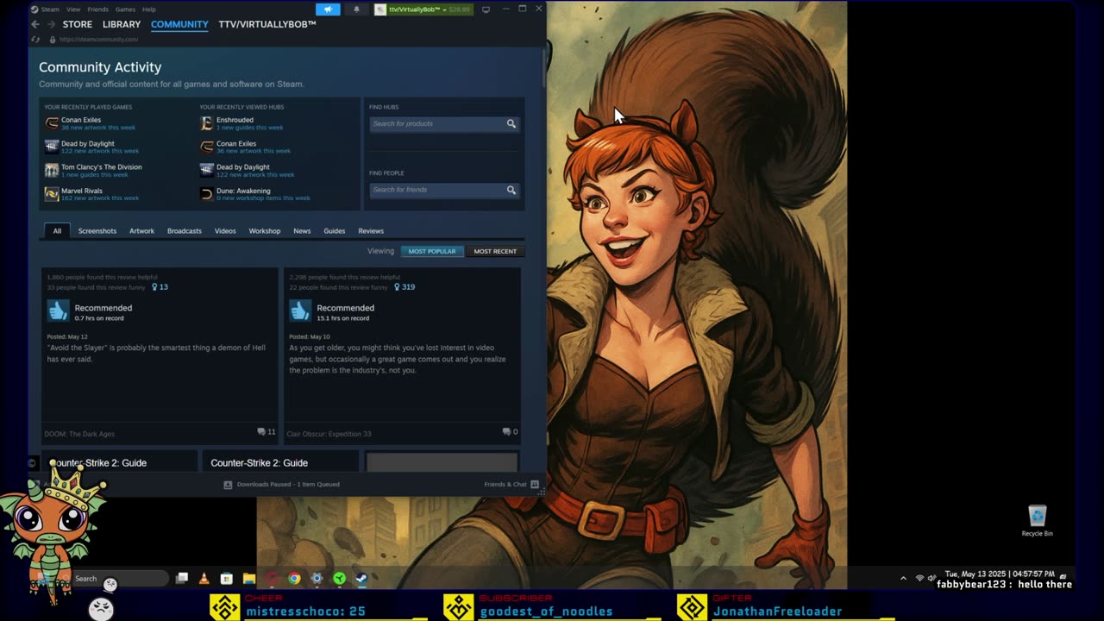
Task: Open the Friends & Chat icon
Action: click(535, 485)
